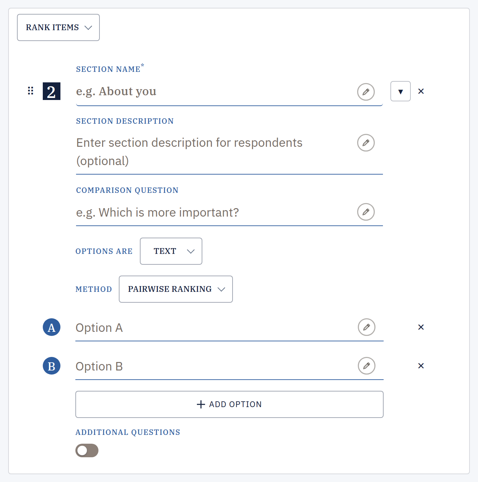The width and height of the screenshot is (478, 482).
Task: Click the Add Option button
Action: (x=229, y=404)
